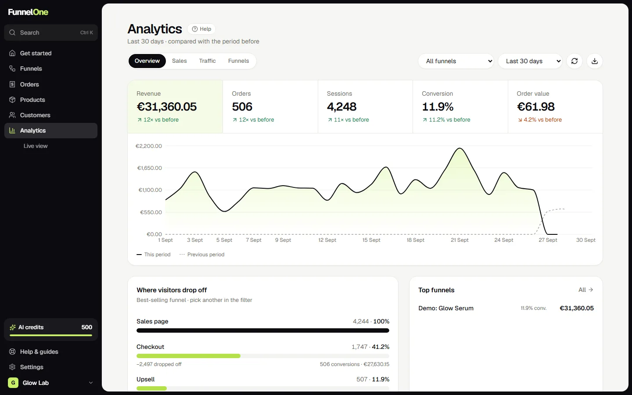The width and height of the screenshot is (632, 395).
Task: Click the FunnelOne logo
Action: pyautogui.click(x=28, y=12)
